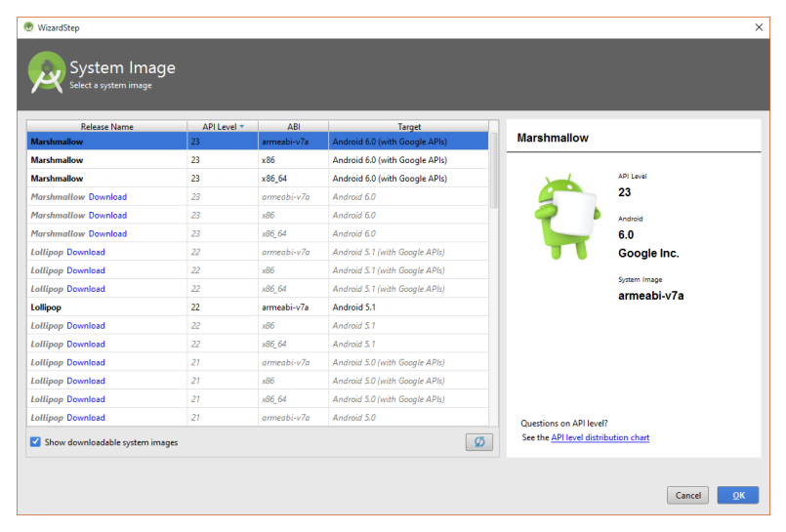Select installed Marshmallow x86 Google APIs row
This screenshot has height=532, width=786.
coord(258,160)
